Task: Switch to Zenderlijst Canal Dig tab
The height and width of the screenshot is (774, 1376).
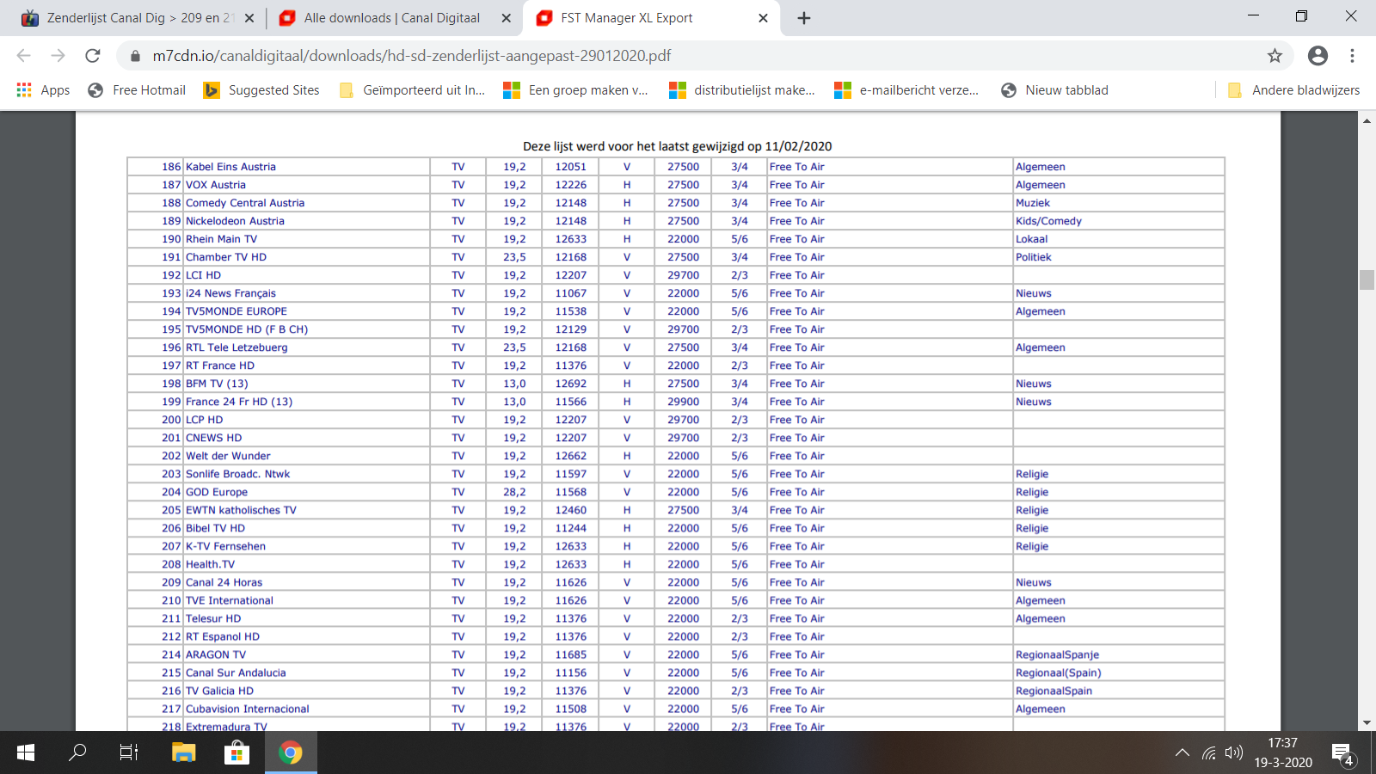Action: (129, 18)
